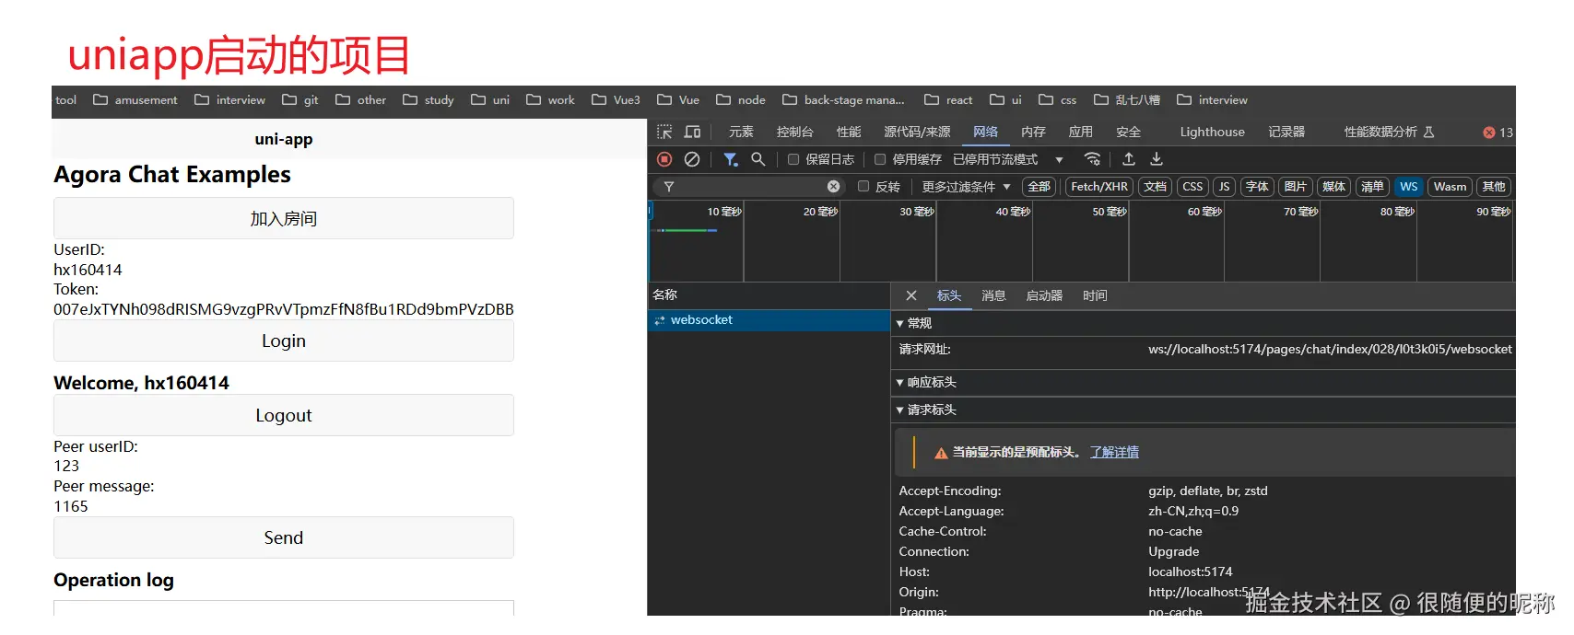
Task: Check the 停用缓存 checkbox
Action: pyautogui.click(x=880, y=159)
